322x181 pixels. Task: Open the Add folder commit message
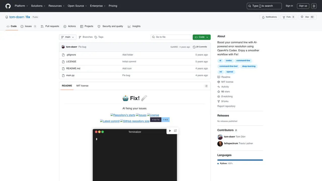(128, 55)
